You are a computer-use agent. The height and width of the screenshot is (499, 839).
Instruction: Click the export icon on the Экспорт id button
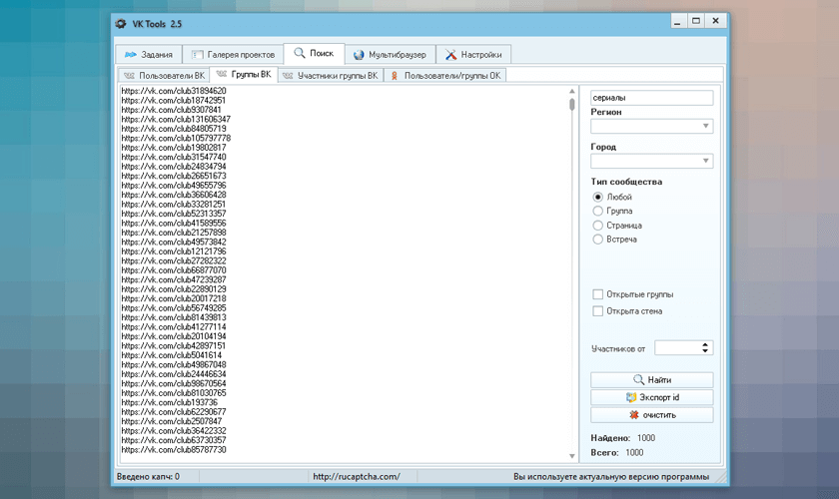(631, 397)
